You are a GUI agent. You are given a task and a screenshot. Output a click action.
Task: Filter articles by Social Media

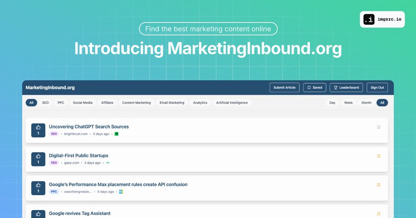point(83,103)
